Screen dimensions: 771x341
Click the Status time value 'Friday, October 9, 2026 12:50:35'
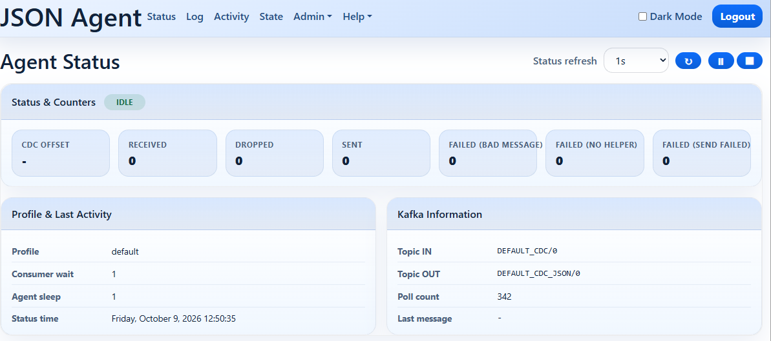pos(174,319)
